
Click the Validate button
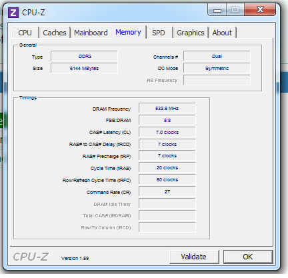pyautogui.click(x=194, y=257)
